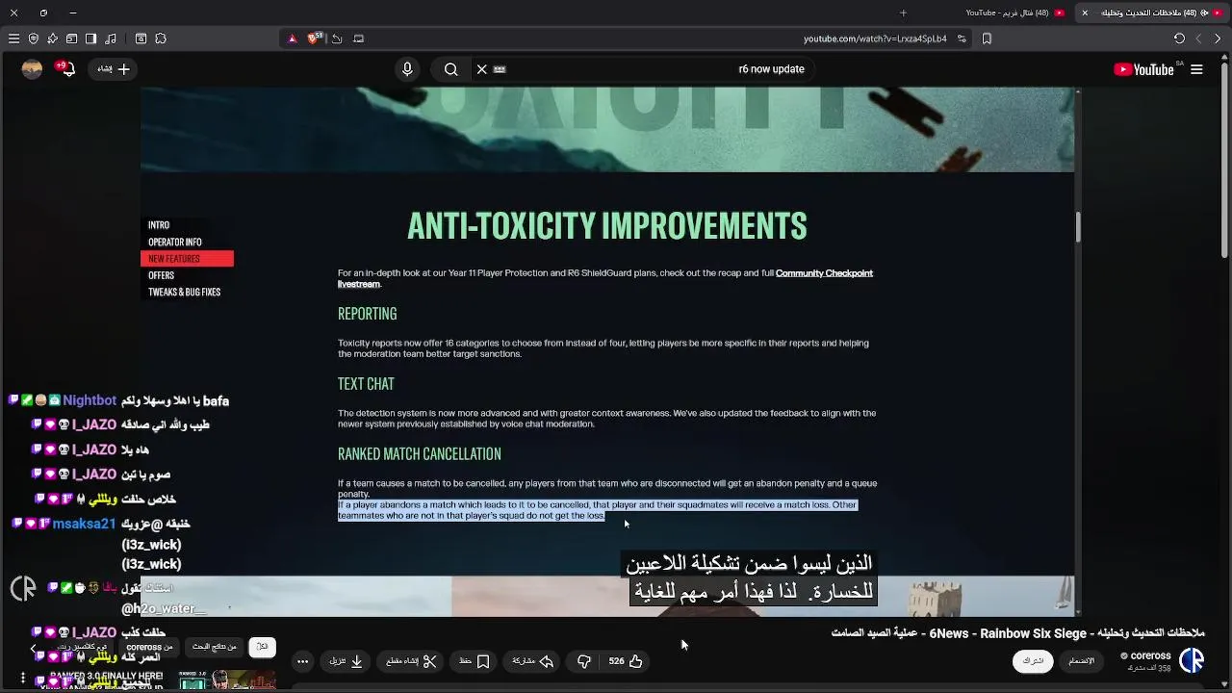Download the video with 'تنزيل' button

tap(346, 661)
